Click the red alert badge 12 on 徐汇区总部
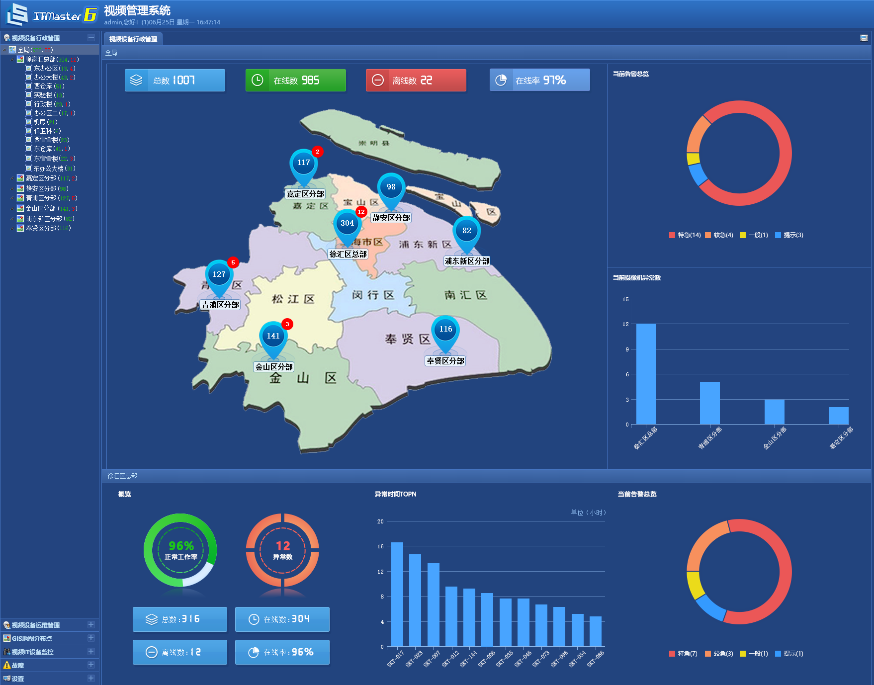The height and width of the screenshot is (685, 874). coord(361,212)
